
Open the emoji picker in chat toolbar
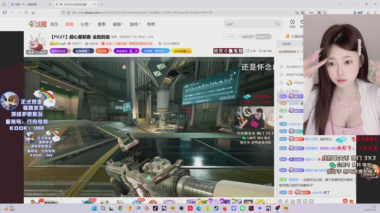[280, 201]
